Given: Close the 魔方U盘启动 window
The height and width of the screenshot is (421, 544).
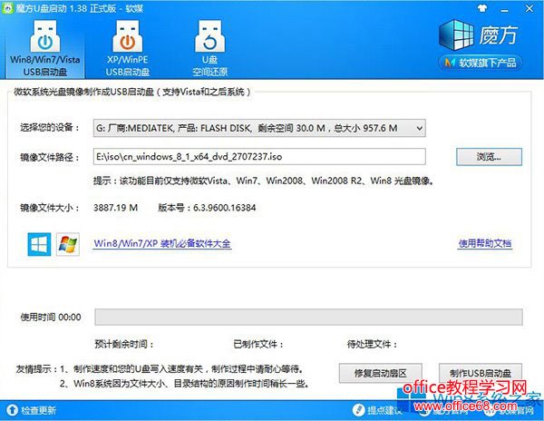Looking at the screenshot, I should [x=529, y=8].
